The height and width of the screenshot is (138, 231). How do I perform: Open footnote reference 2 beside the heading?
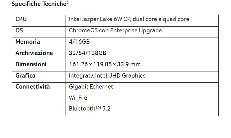[x=67, y=3]
